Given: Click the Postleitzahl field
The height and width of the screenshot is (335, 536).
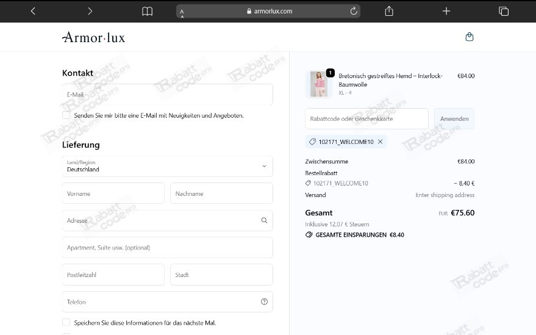Looking at the screenshot, I should (113, 275).
